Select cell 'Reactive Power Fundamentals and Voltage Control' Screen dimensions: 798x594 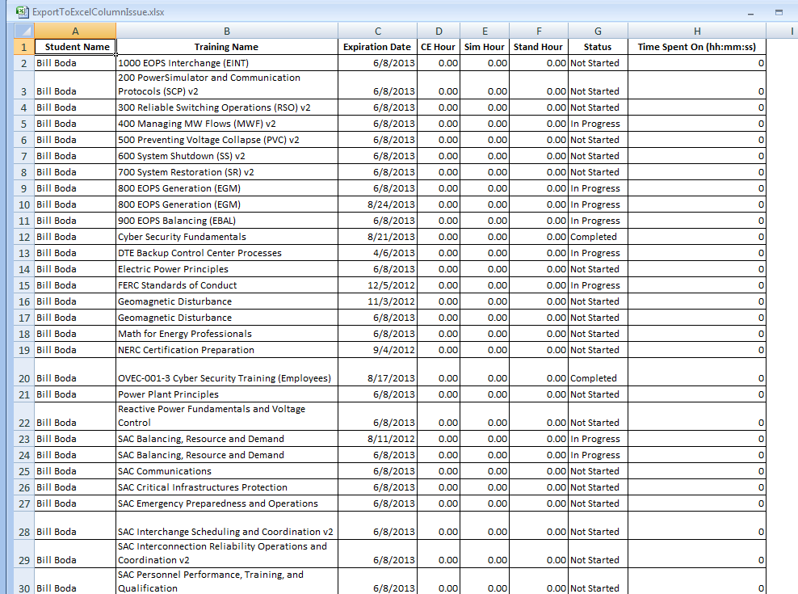click(x=227, y=416)
